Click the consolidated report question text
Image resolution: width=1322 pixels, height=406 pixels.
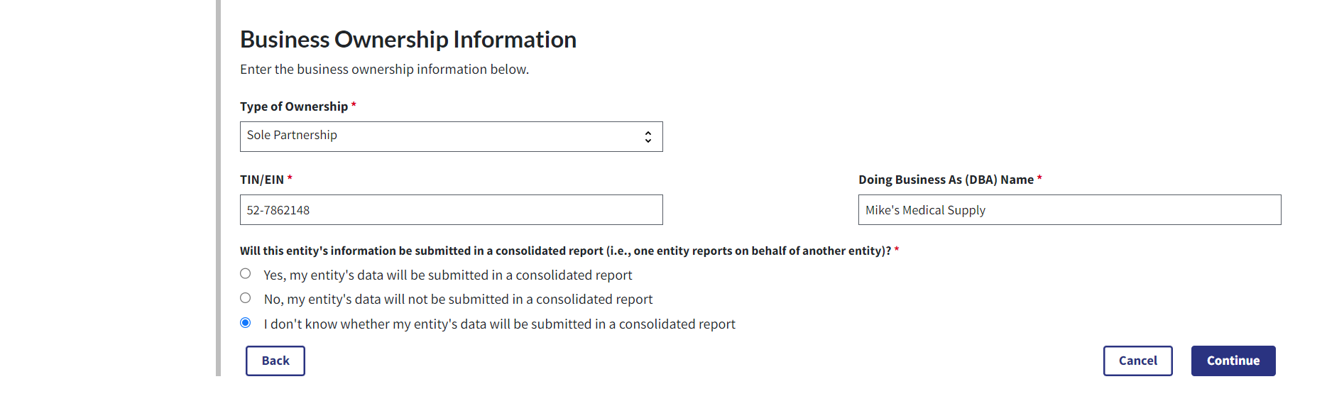(x=564, y=251)
